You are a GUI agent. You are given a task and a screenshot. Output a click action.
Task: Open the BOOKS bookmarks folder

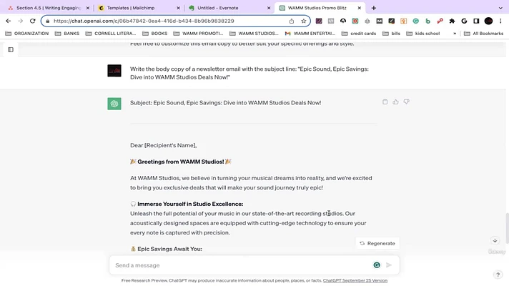click(155, 34)
